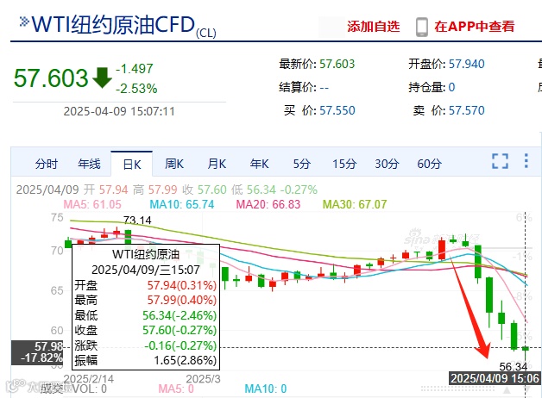Click the MA5: 61.05 indicator label
The image size is (542, 398).
[x=92, y=204]
